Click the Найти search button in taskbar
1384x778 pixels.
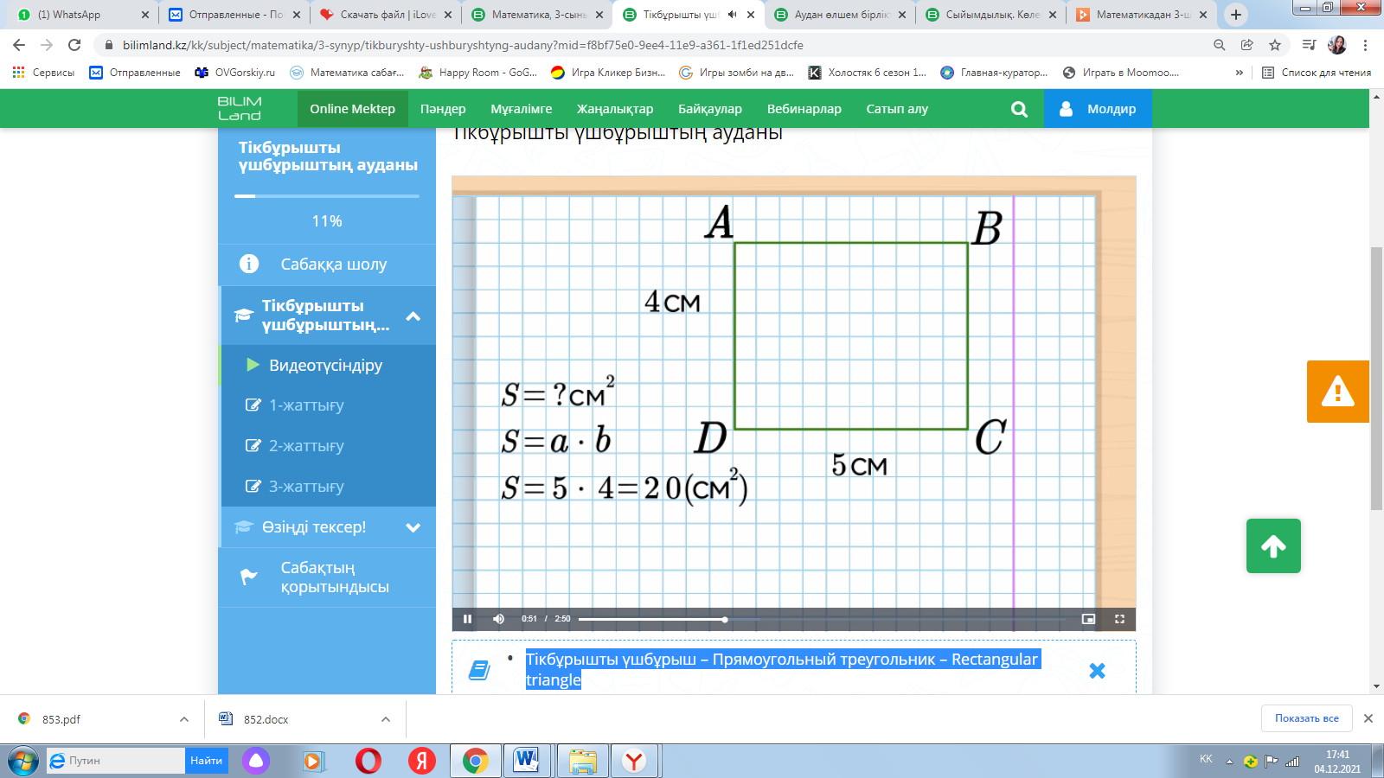207,761
